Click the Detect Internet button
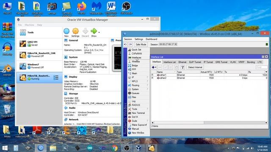Screen dimensions: 271x152 [x=195, y=67]
